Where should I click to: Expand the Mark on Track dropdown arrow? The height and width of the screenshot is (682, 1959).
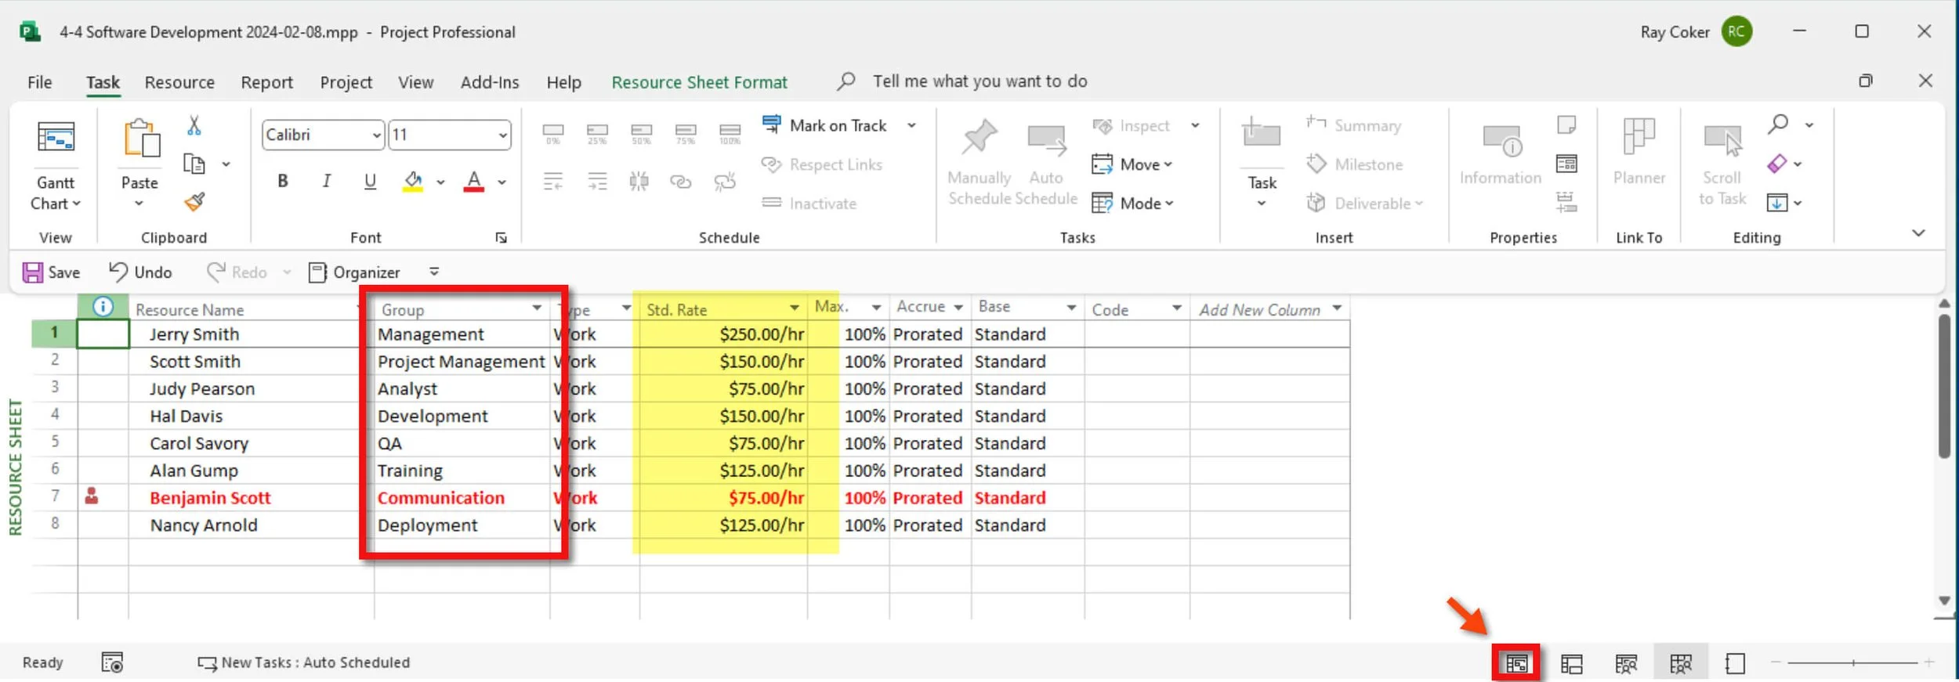click(911, 125)
